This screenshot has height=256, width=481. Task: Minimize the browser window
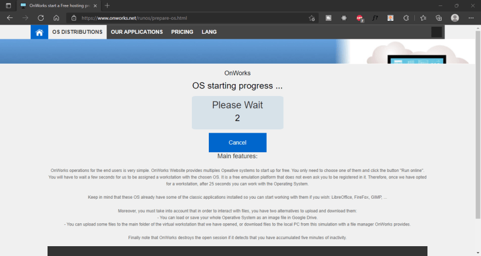coord(440,5)
